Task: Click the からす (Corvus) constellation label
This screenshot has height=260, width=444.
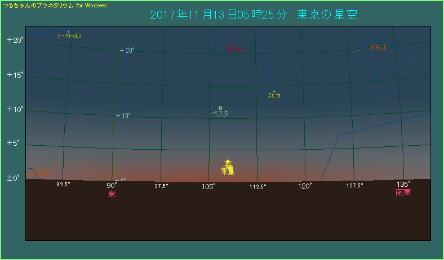Action: (379, 48)
